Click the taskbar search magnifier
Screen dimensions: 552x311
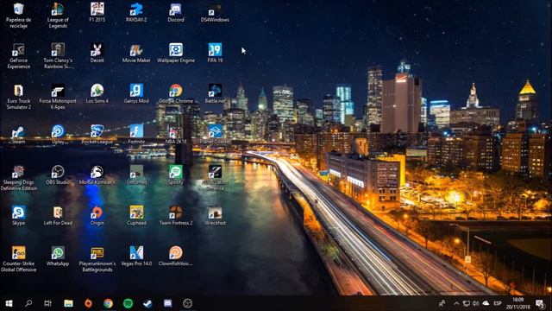pyautogui.click(x=28, y=303)
